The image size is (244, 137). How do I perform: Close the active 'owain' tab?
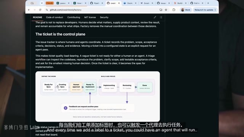click(x=119, y=3)
